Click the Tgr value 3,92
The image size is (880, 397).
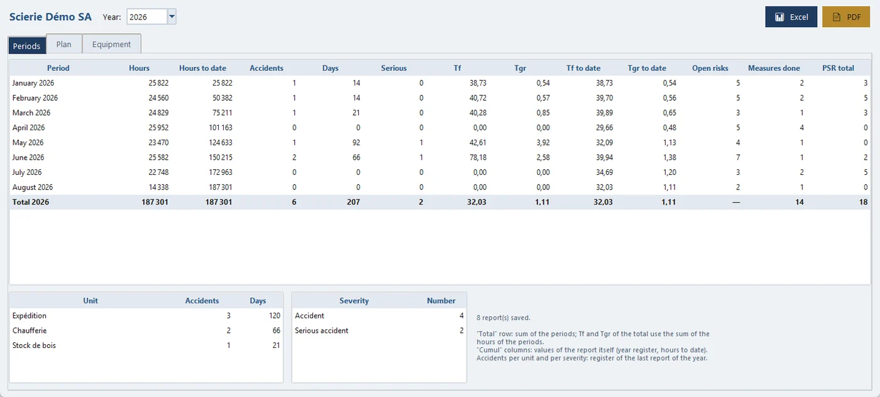(x=544, y=143)
